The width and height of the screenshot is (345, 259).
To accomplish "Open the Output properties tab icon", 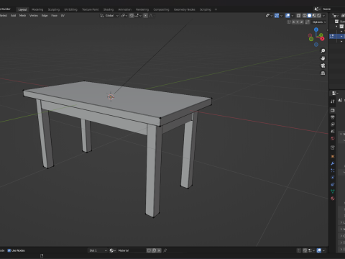I will pyautogui.click(x=333, y=117).
